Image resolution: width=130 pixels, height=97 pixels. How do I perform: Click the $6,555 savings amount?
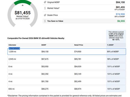pyautogui.click(x=121, y=21)
